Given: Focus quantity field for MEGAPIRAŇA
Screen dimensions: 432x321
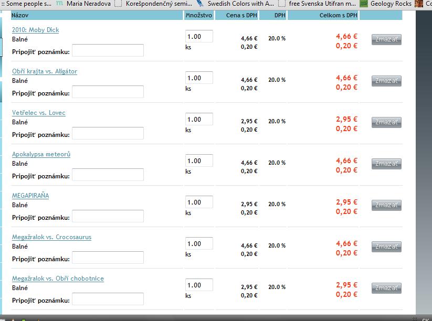Looking at the screenshot, I should click(199, 202).
